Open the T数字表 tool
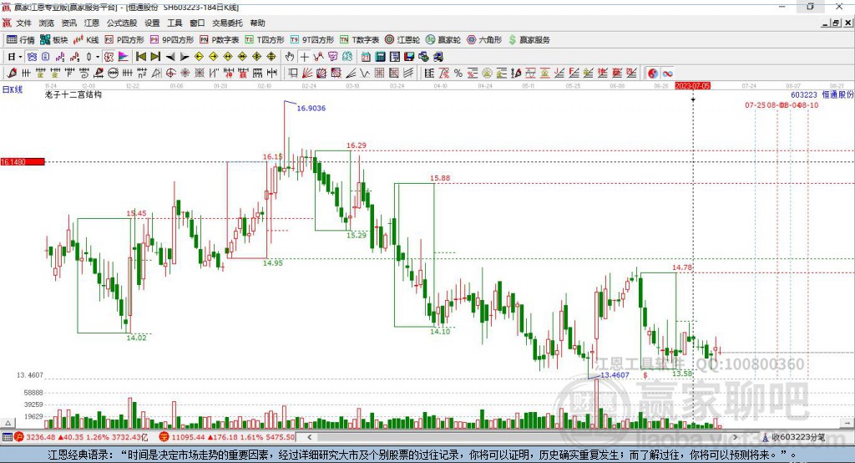 [x=359, y=40]
